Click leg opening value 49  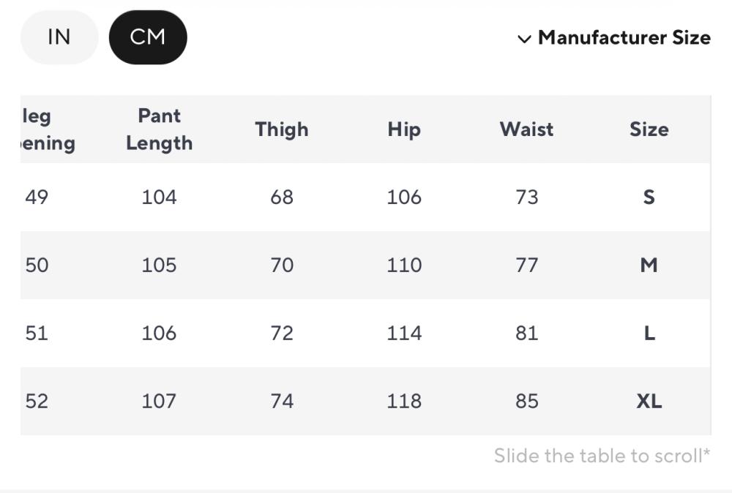(37, 197)
